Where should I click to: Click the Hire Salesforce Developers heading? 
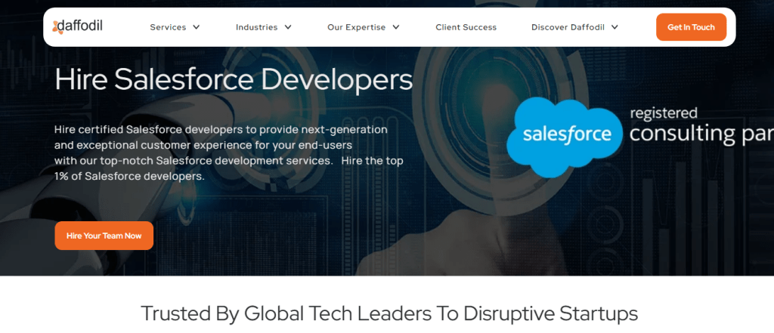click(x=234, y=79)
